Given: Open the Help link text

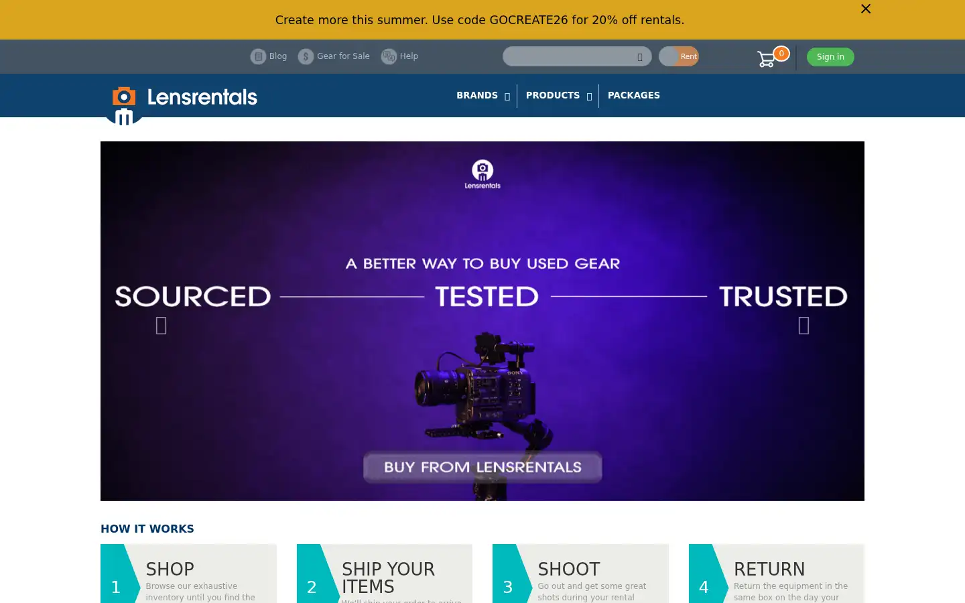Looking at the screenshot, I should pos(409,56).
